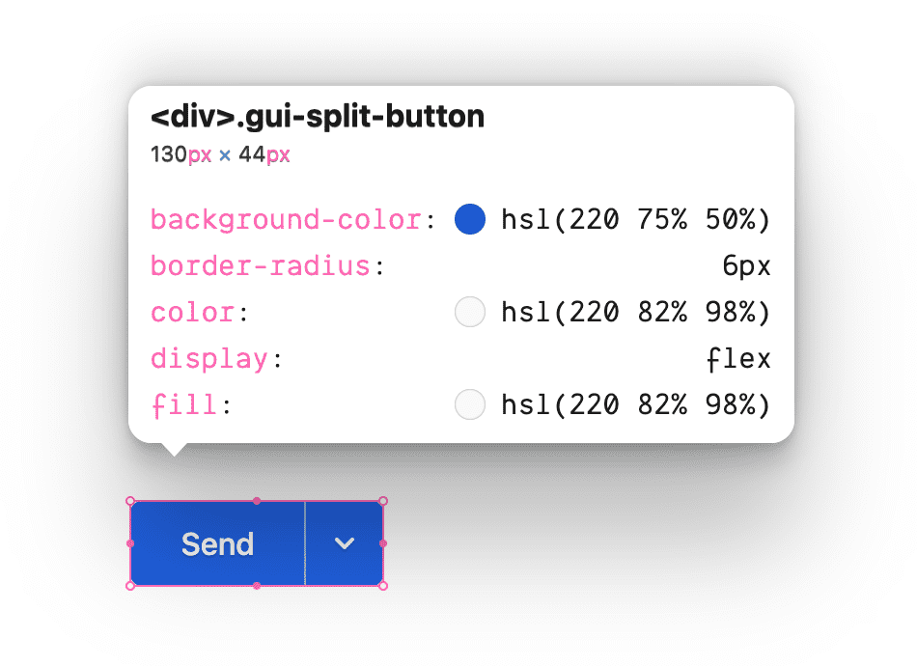Click the fill property's white color swatch
The width and height of the screenshot is (917, 666).
(470, 404)
